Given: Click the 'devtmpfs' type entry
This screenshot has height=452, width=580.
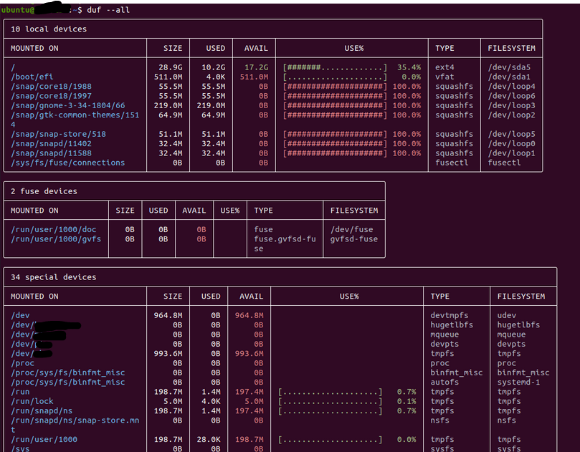Looking at the screenshot, I should pyautogui.click(x=450, y=315).
